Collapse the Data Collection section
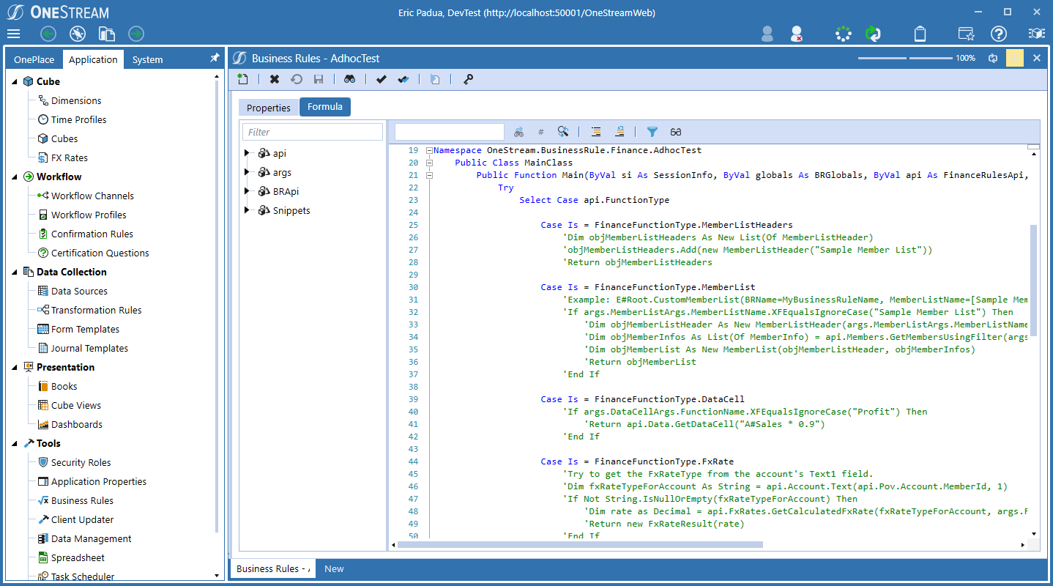 click(x=15, y=272)
